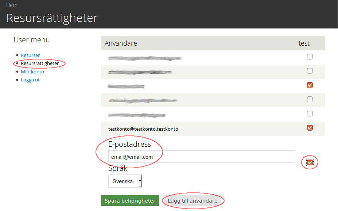Open Mitt konto from the User menu
The width and height of the screenshot is (338, 211).
[32, 72]
